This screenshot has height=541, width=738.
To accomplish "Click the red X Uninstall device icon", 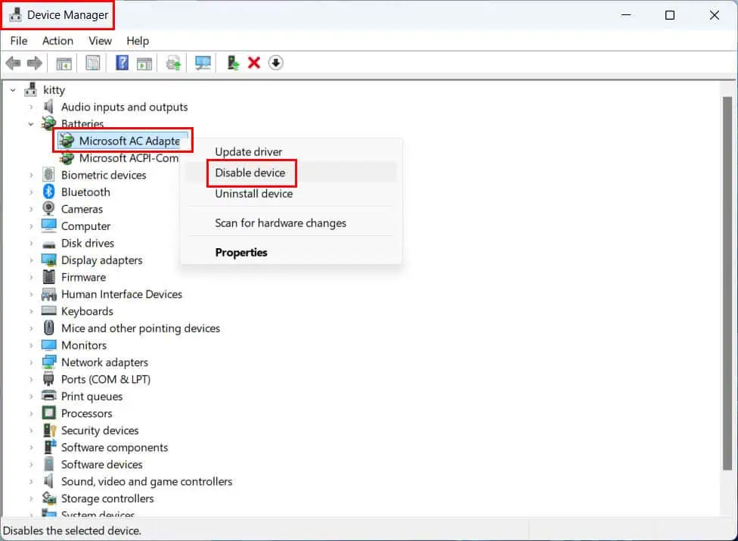I will (254, 63).
